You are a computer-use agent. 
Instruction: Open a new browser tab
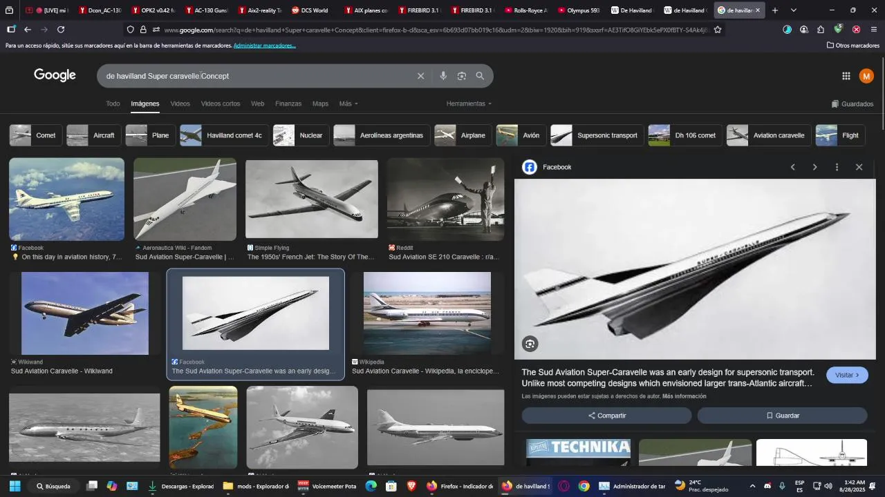tap(775, 10)
